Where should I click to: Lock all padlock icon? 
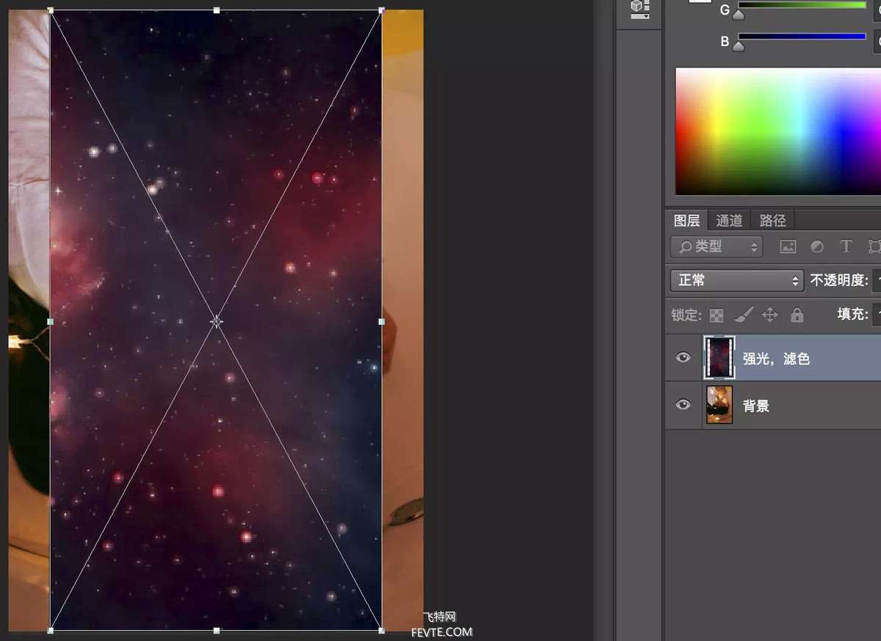[x=797, y=315]
